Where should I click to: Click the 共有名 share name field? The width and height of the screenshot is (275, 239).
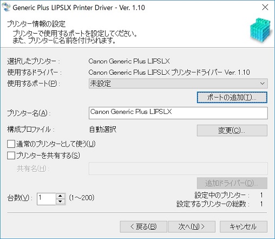(178, 169)
